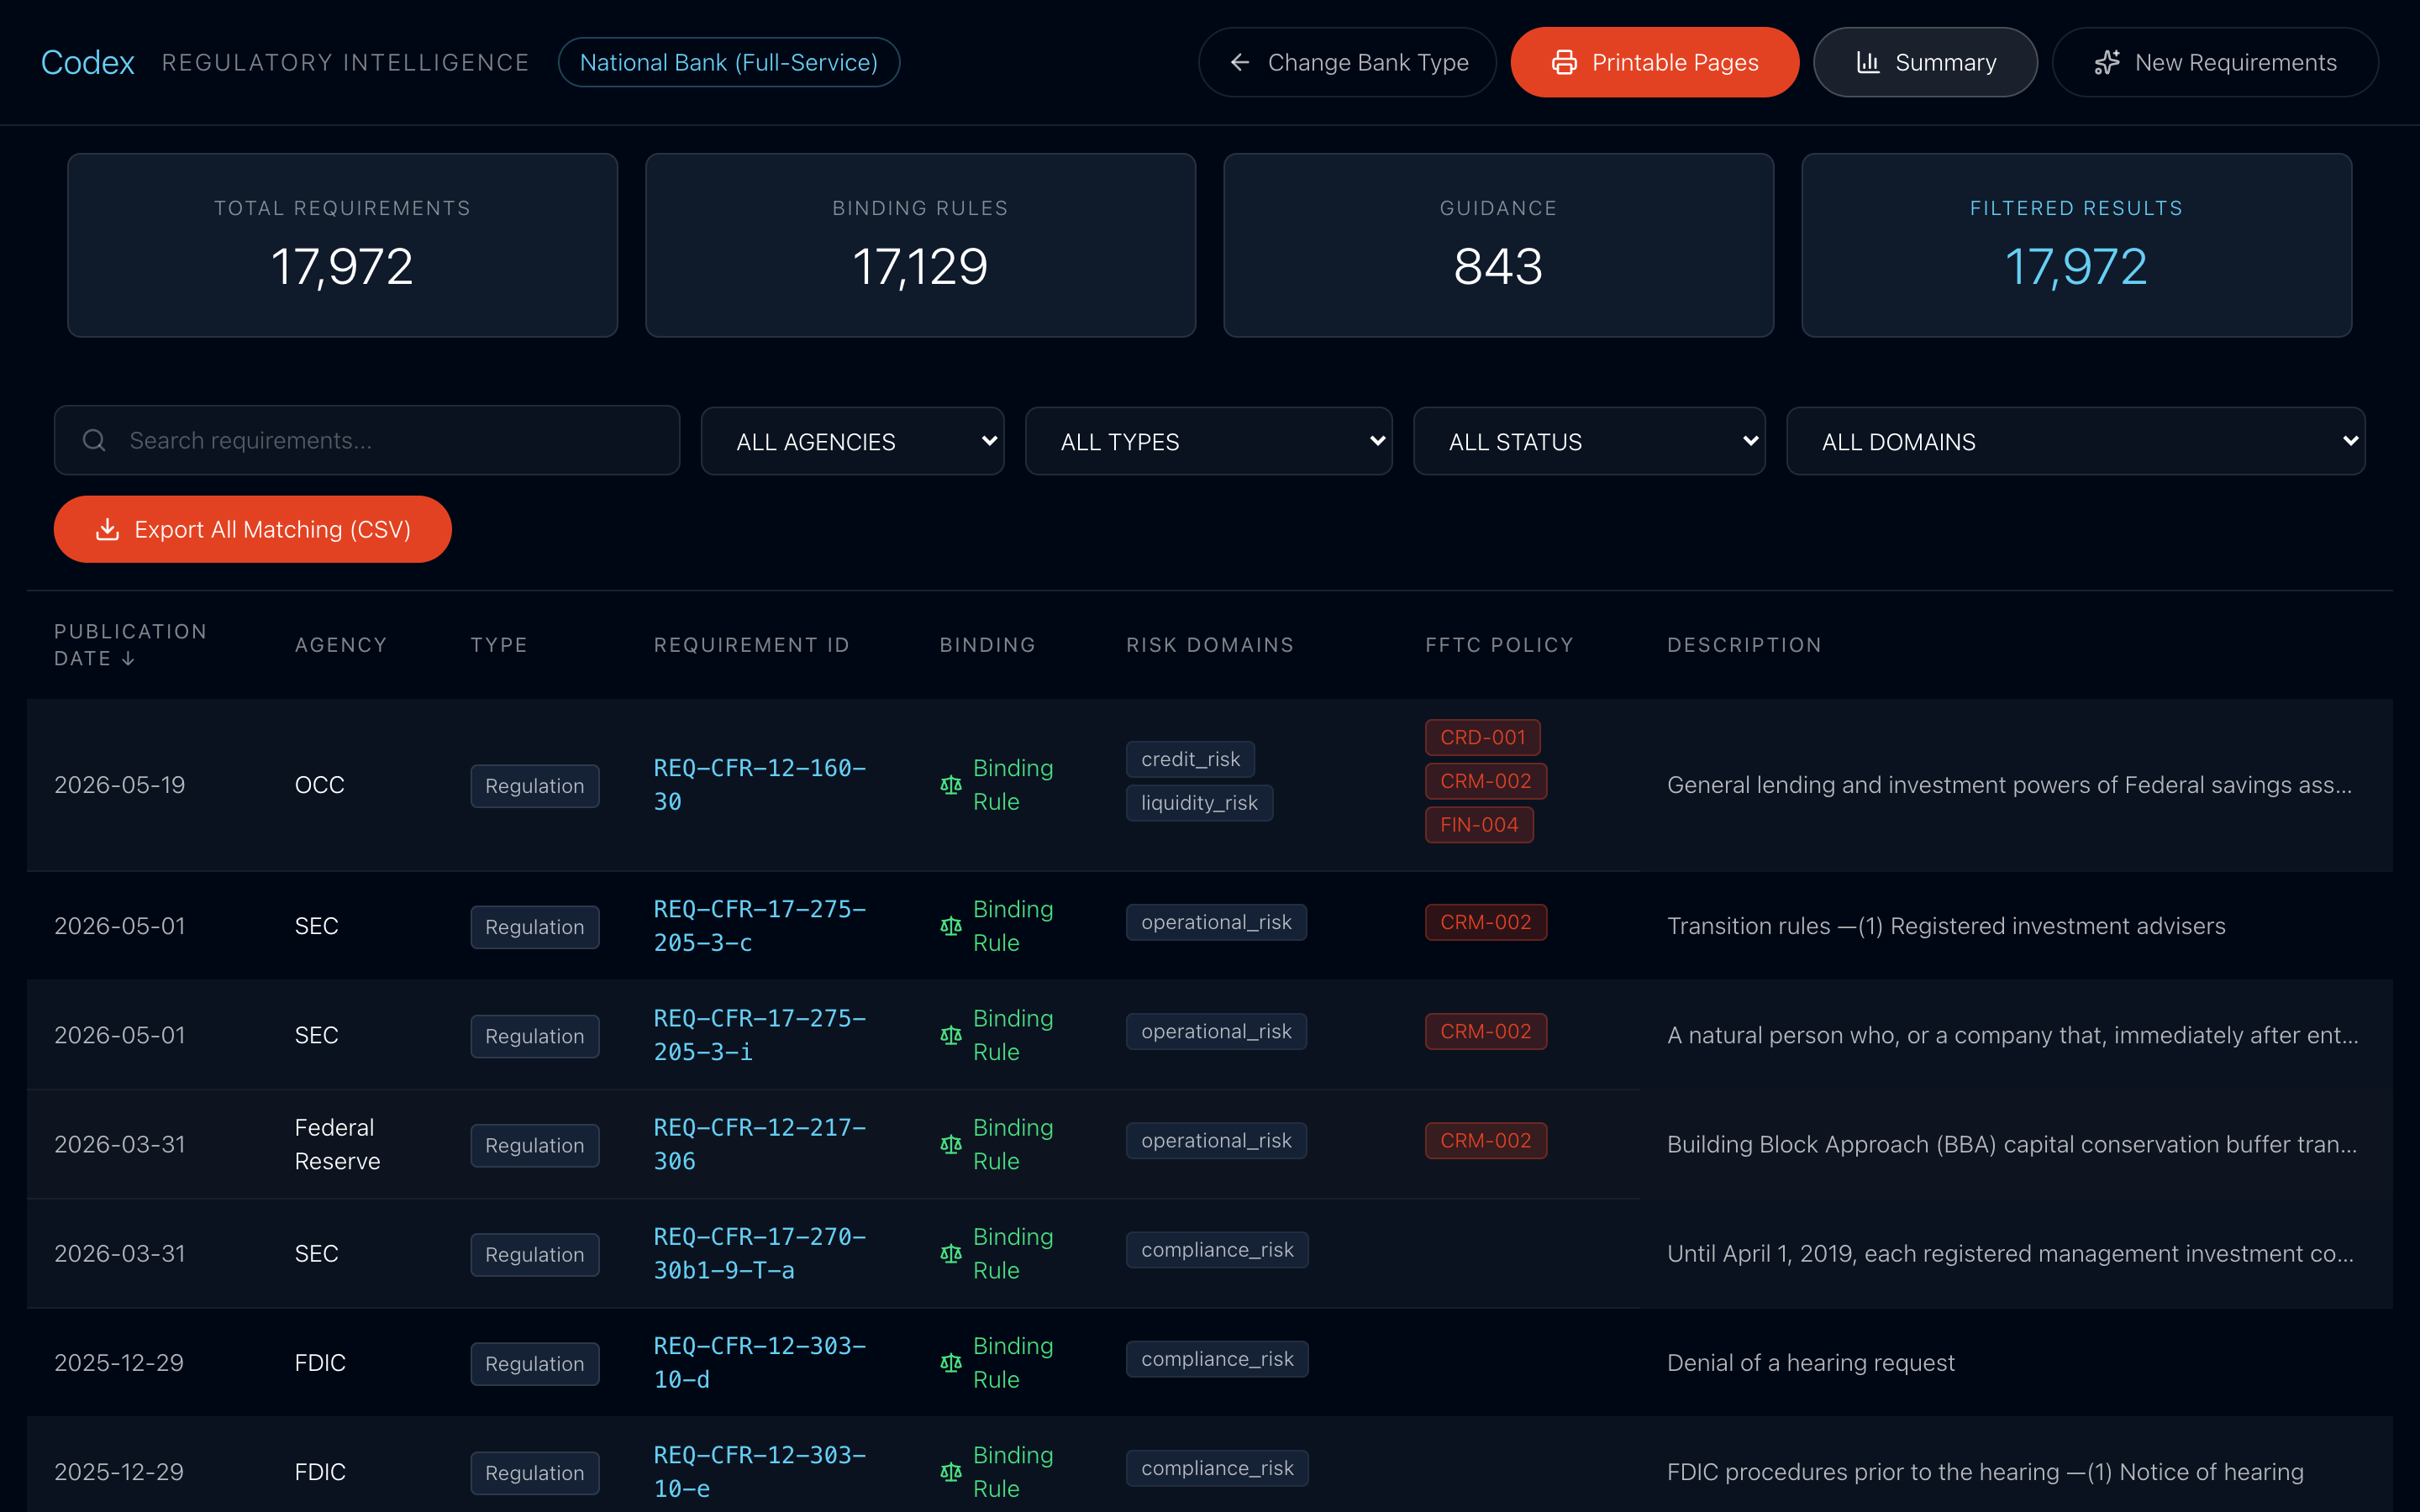This screenshot has width=2420, height=1512.
Task: Open requirement REQ-CFR-12-217-306
Action: 760,1144
